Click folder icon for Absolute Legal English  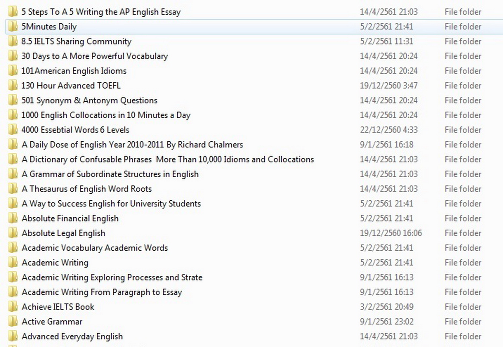(13, 233)
